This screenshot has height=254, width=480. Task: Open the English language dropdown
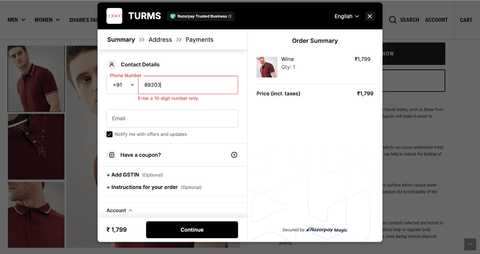(x=346, y=16)
